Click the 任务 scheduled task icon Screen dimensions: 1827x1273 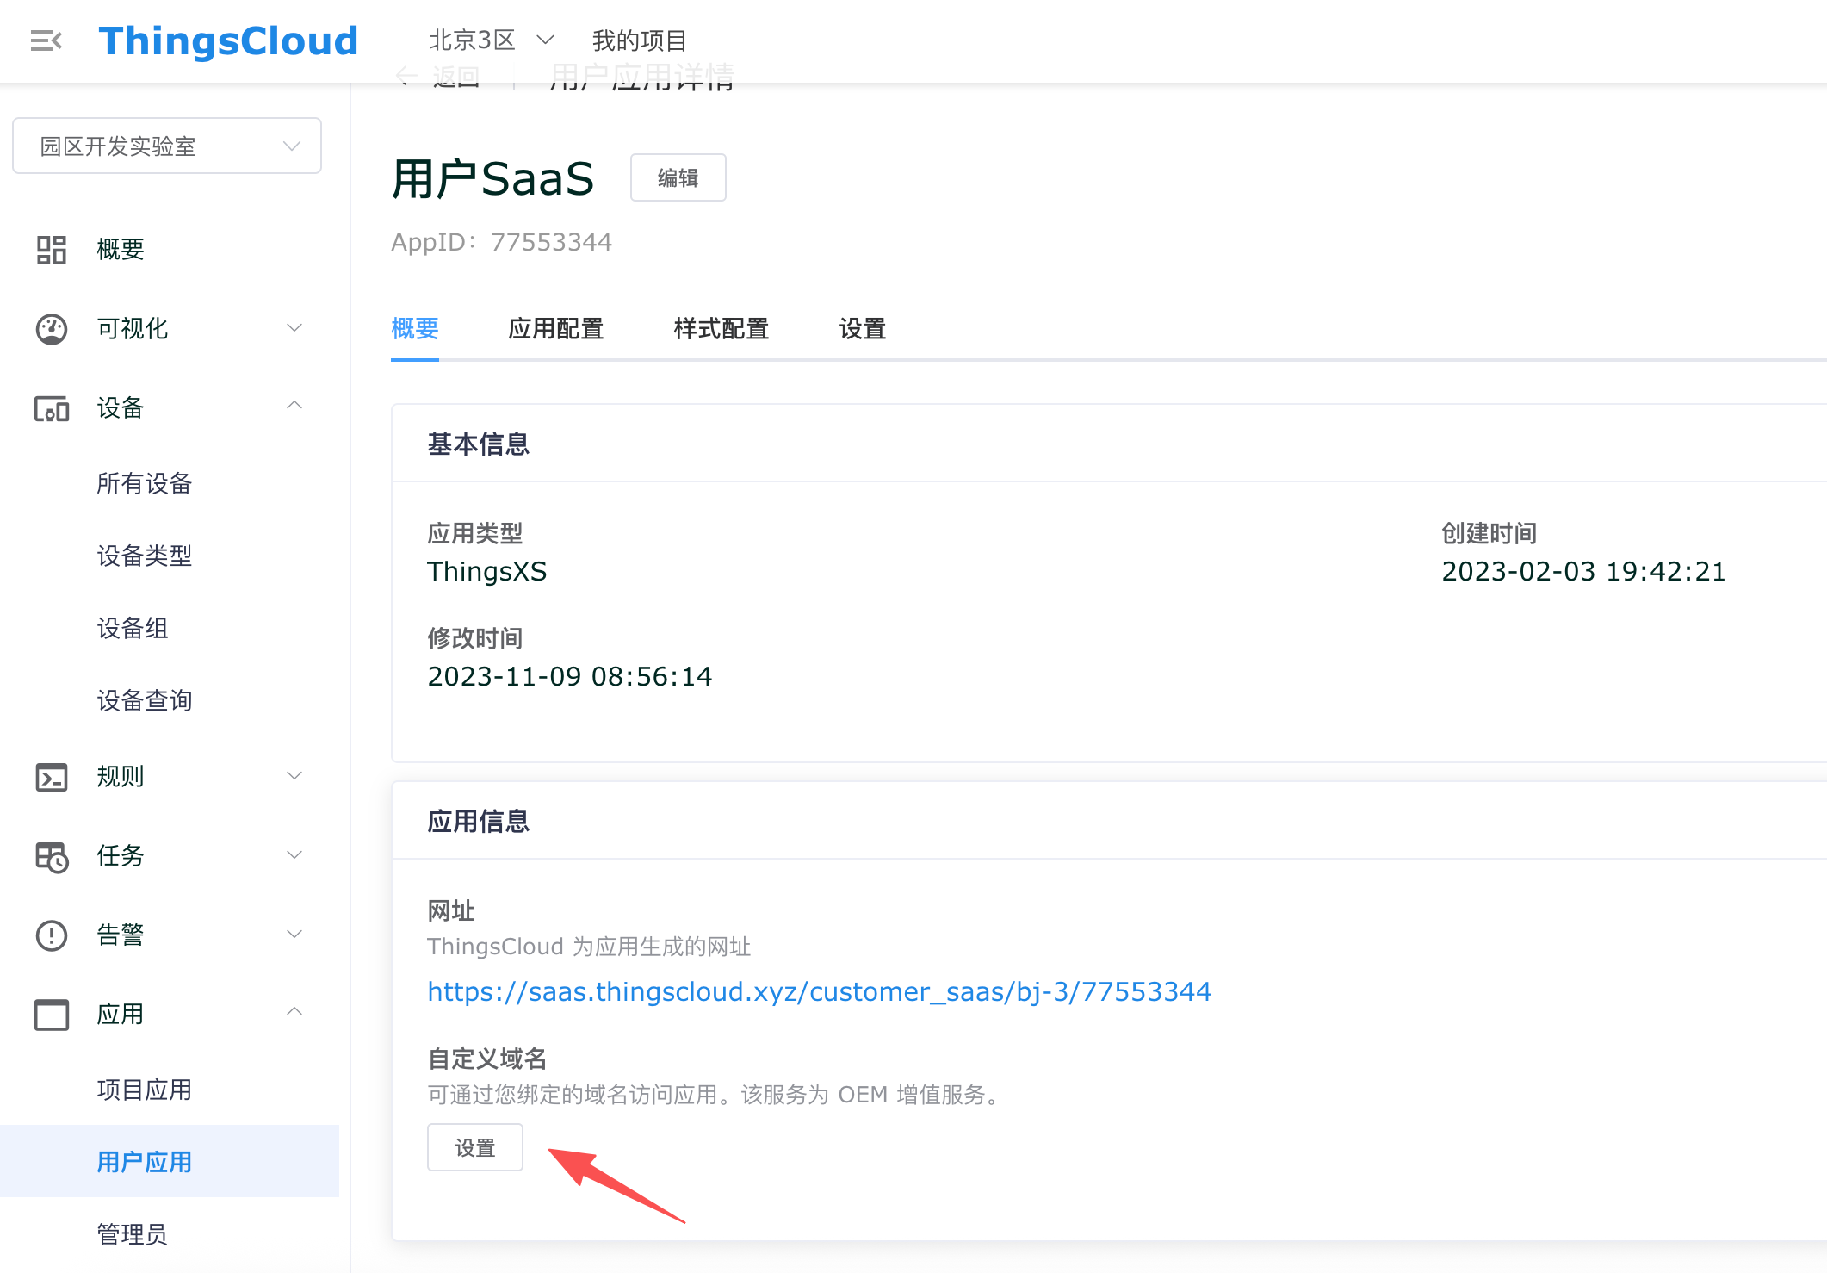click(x=52, y=856)
